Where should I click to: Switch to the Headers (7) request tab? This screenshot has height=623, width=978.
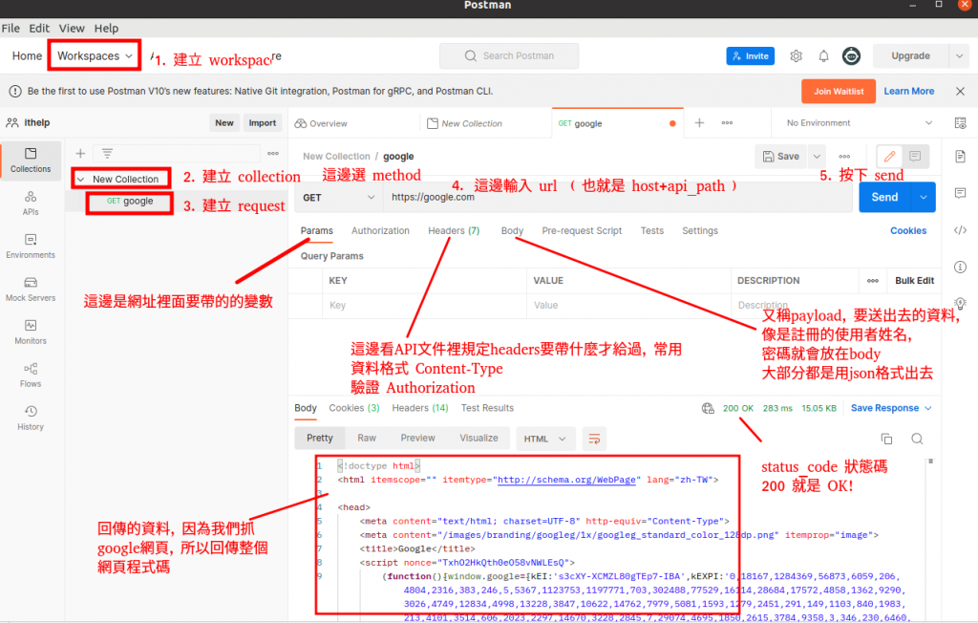pyautogui.click(x=454, y=231)
